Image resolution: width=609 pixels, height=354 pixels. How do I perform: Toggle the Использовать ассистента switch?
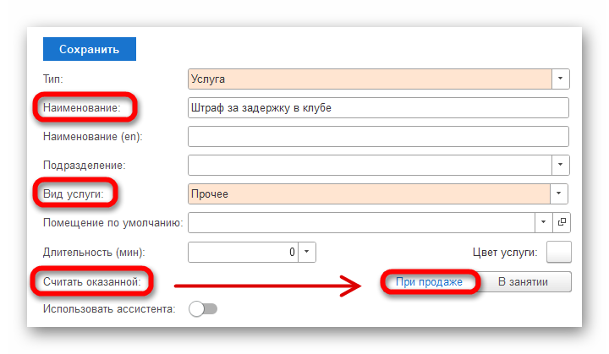pyautogui.click(x=203, y=309)
